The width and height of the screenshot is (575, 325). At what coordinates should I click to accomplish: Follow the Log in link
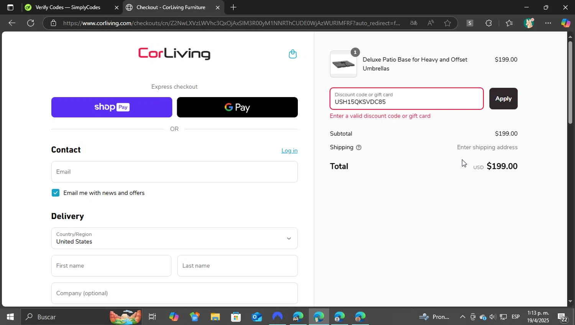pos(289,151)
